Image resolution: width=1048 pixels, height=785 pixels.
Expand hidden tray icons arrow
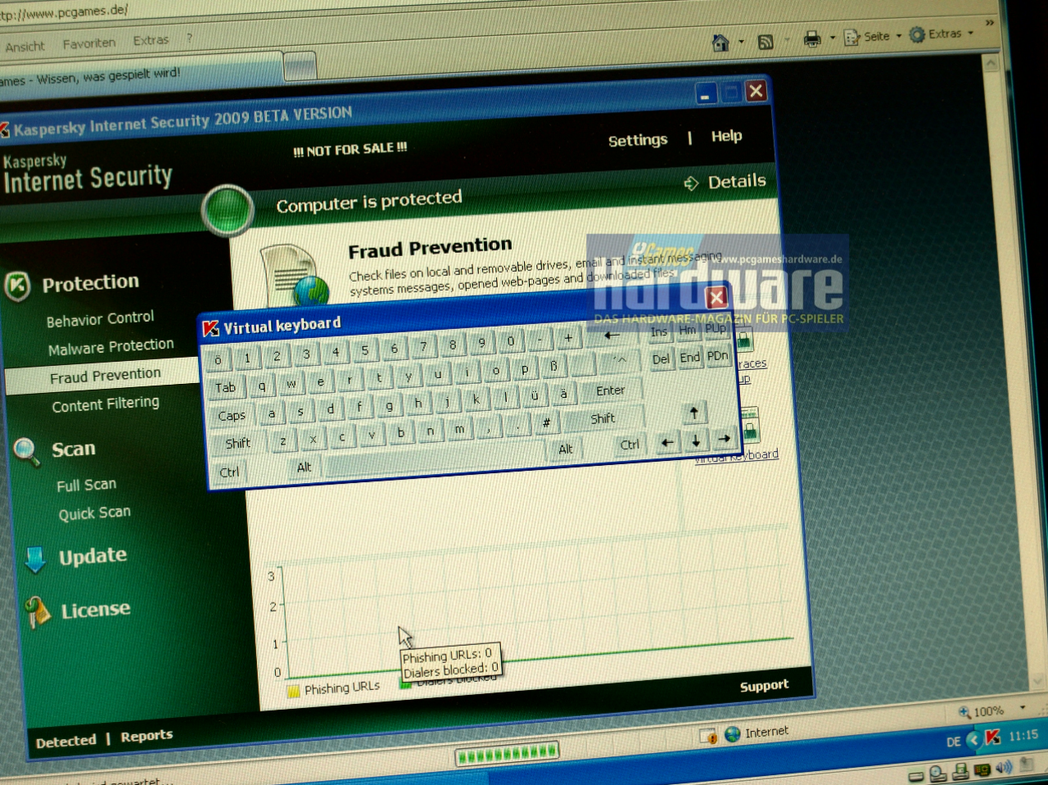click(973, 740)
